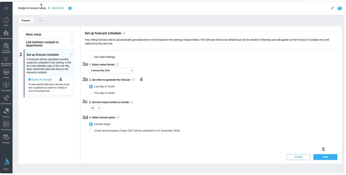Click Hotel 4129 breadcrumb link

tap(58, 8)
